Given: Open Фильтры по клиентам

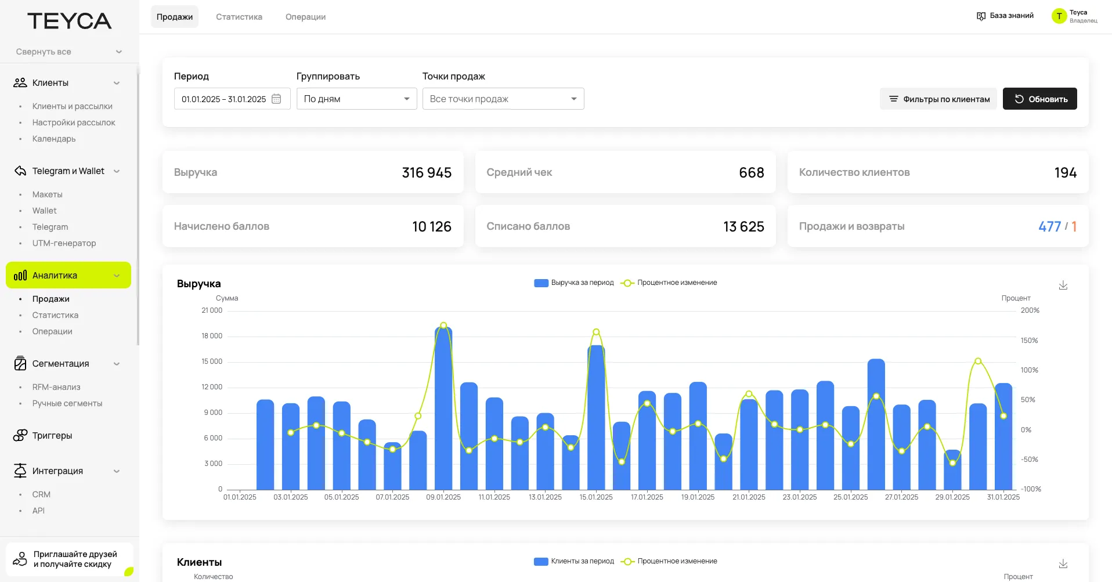Looking at the screenshot, I should (938, 99).
